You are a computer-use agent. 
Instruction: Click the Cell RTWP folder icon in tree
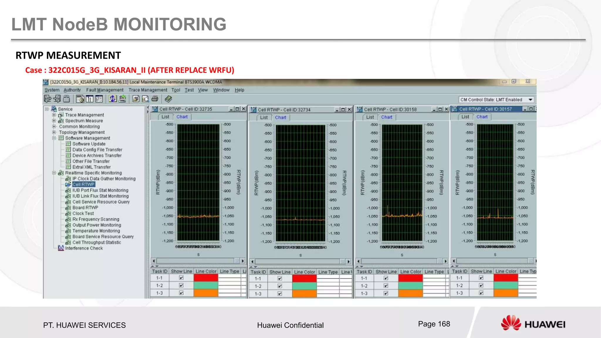68,185
